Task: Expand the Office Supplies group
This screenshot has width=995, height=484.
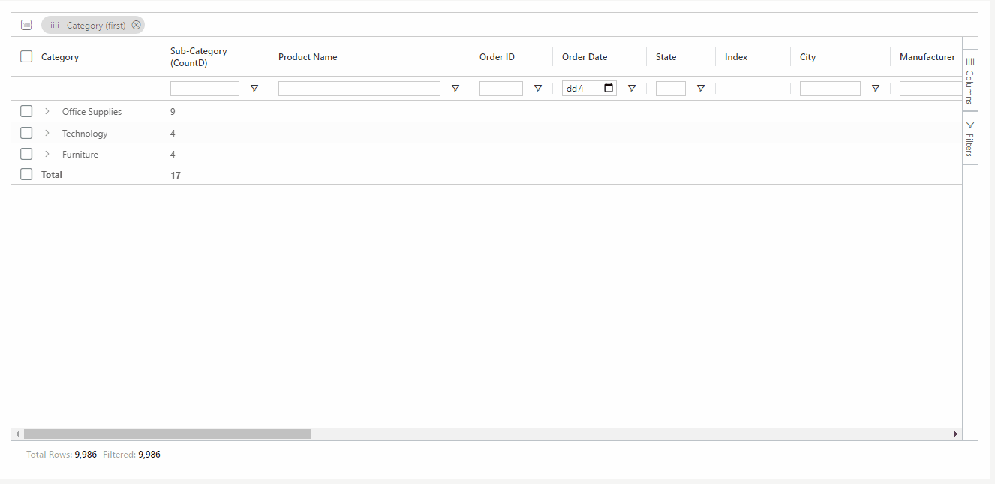Action: (47, 111)
